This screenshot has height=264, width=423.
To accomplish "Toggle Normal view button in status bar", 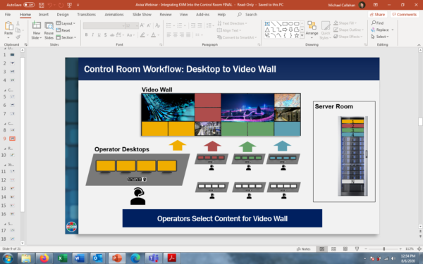I will coord(322,249).
